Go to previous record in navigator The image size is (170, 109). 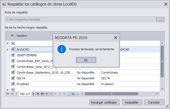pos(17,94)
